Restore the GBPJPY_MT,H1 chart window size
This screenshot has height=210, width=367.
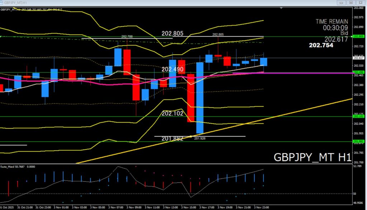click(x=351, y=3)
